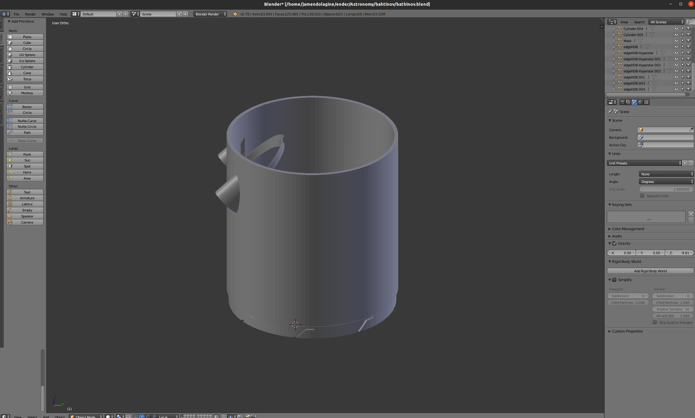
Task: Click the Default screen layout name field
Action: pyautogui.click(x=98, y=14)
